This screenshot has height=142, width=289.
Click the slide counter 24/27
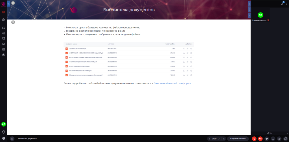point(214,139)
